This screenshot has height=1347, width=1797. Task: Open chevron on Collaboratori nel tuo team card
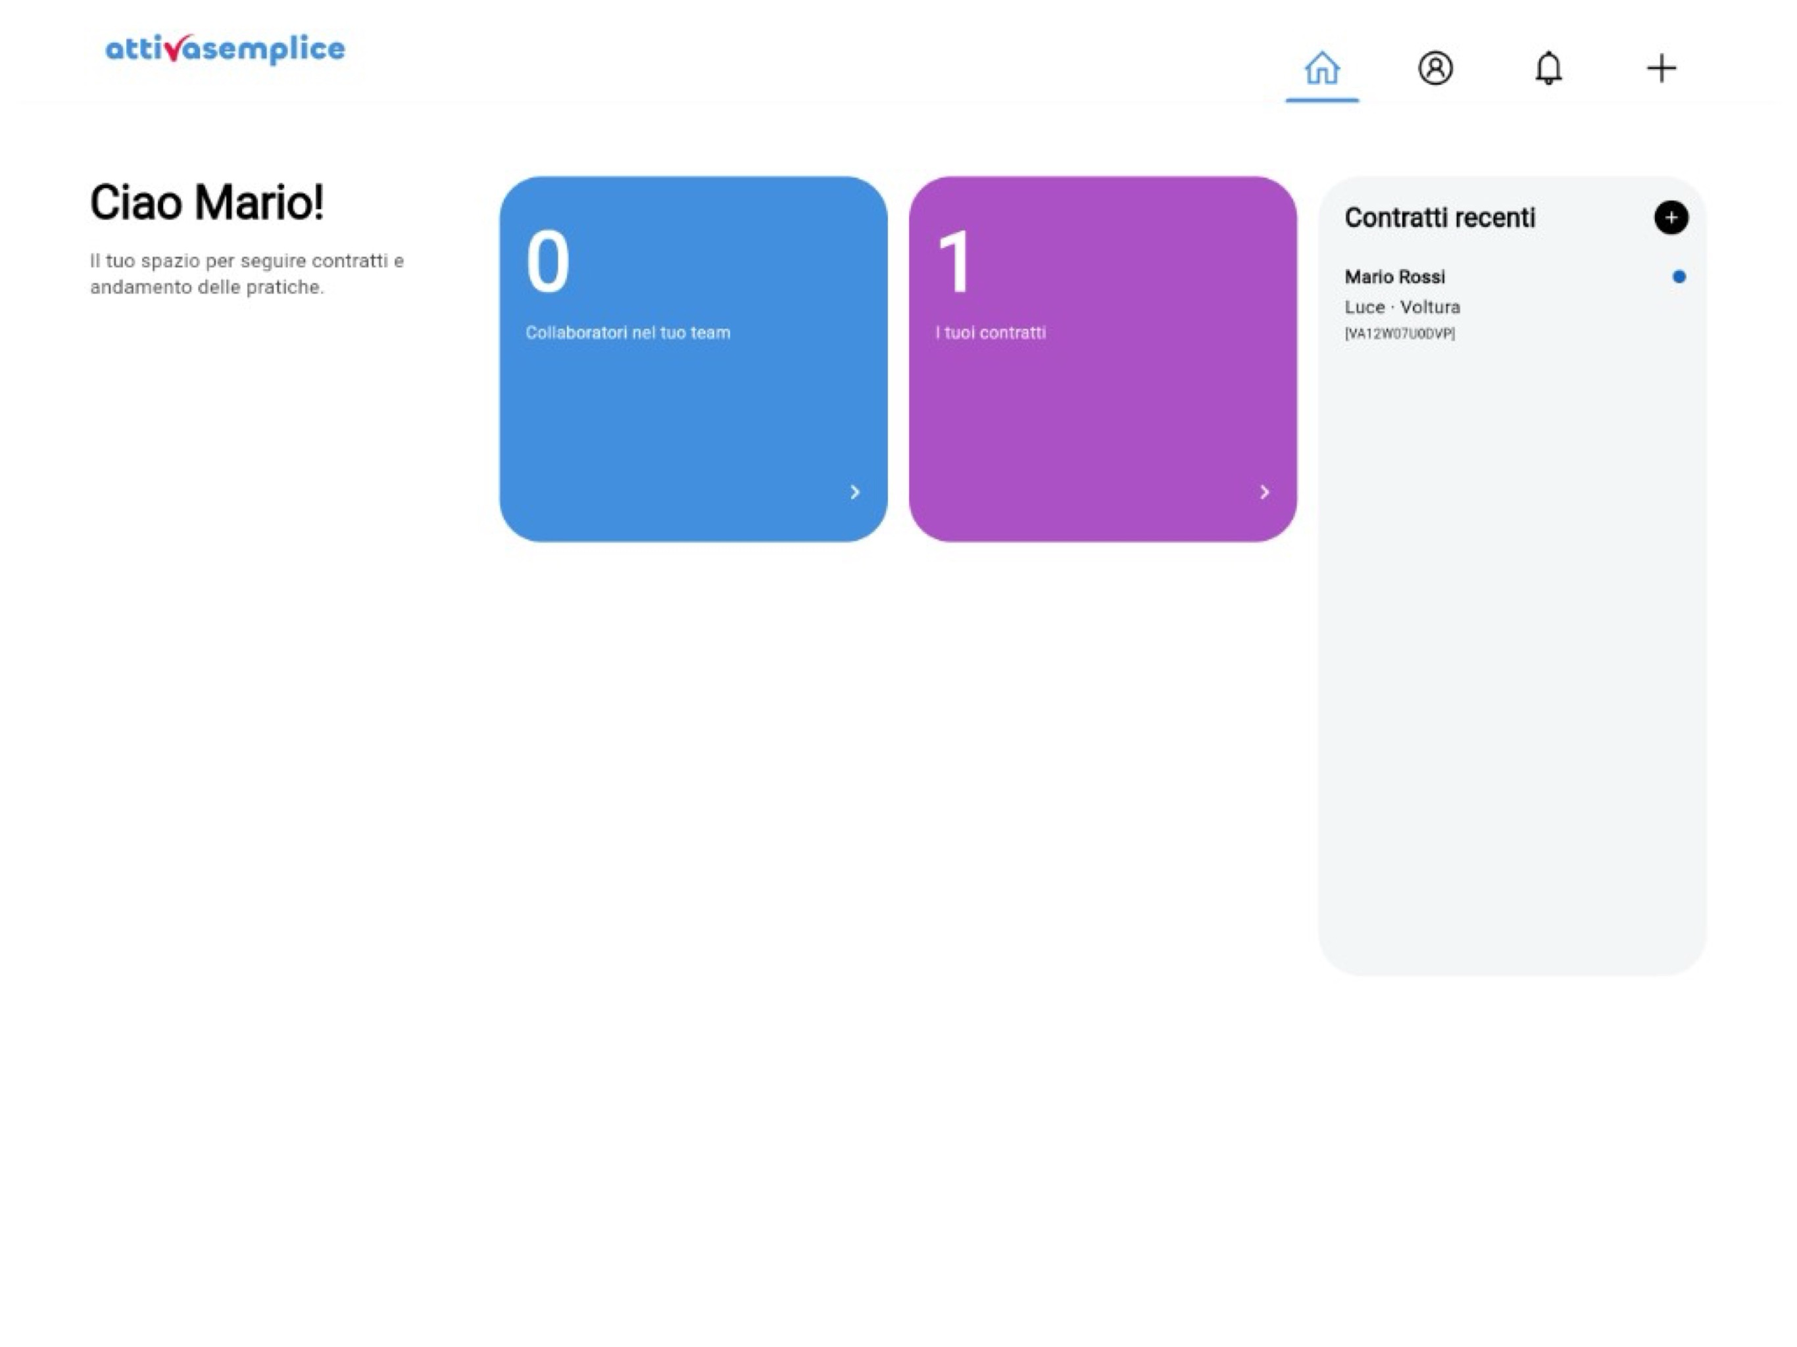[x=854, y=493]
